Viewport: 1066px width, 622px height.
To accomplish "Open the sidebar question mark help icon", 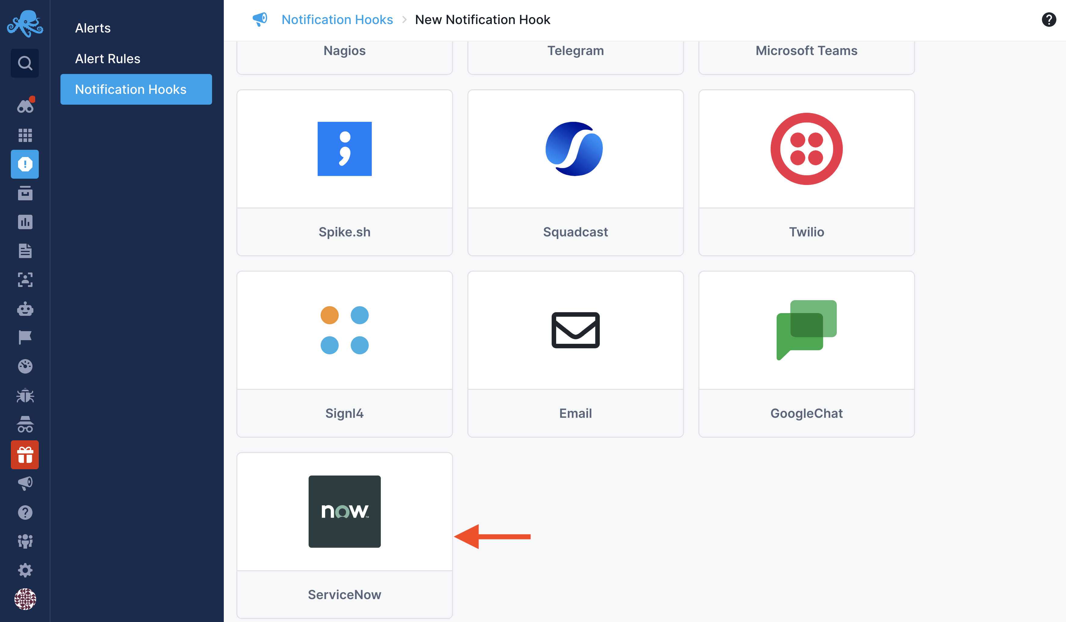I will [x=25, y=513].
